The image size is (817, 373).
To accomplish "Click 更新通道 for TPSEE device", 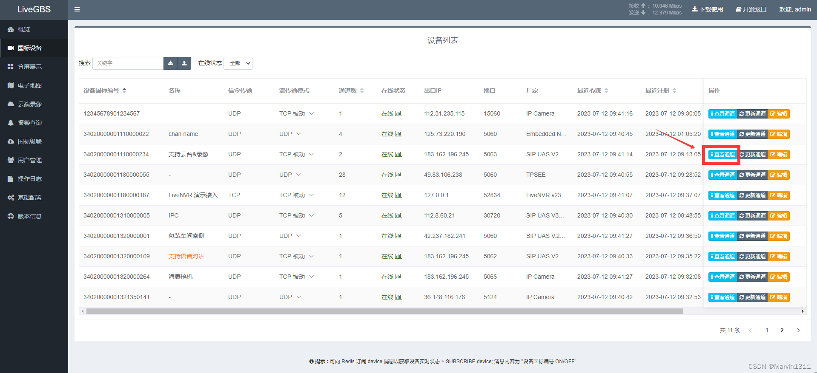I will (x=752, y=175).
